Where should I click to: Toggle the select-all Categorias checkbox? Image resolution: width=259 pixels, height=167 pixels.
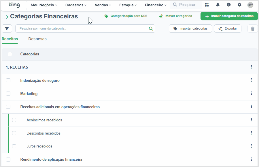10,54
